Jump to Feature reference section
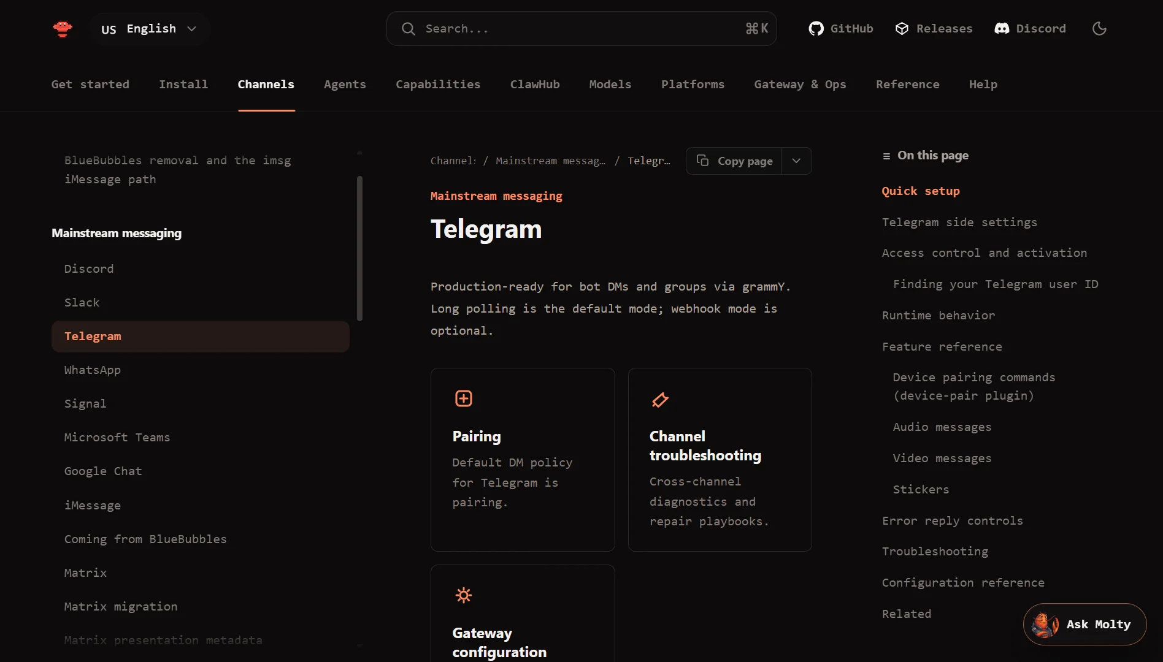This screenshot has width=1163, height=662. click(942, 347)
